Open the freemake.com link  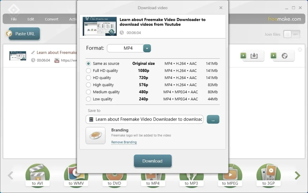pos(285,19)
